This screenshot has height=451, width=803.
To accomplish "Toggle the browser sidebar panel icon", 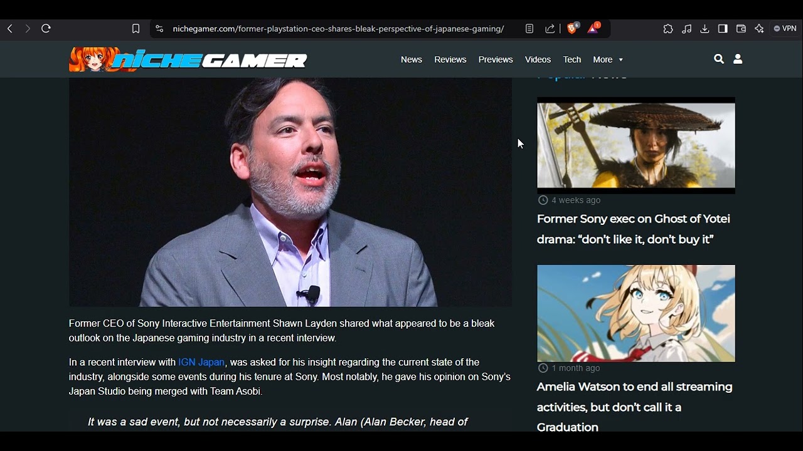I will pyautogui.click(x=723, y=29).
